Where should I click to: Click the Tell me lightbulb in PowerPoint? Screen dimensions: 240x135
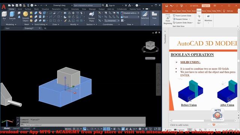click(224, 11)
